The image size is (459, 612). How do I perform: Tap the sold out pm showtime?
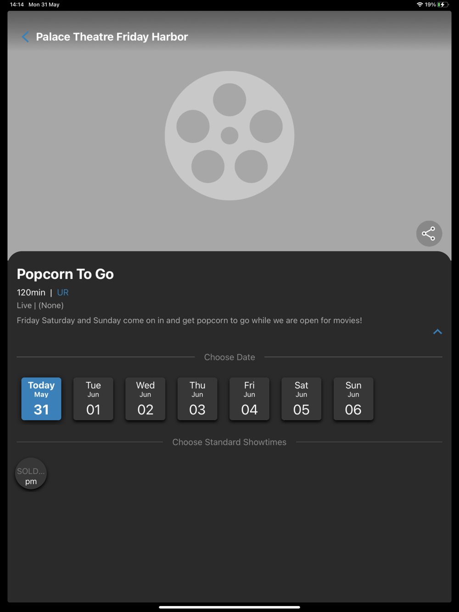click(x=31, y=474)
